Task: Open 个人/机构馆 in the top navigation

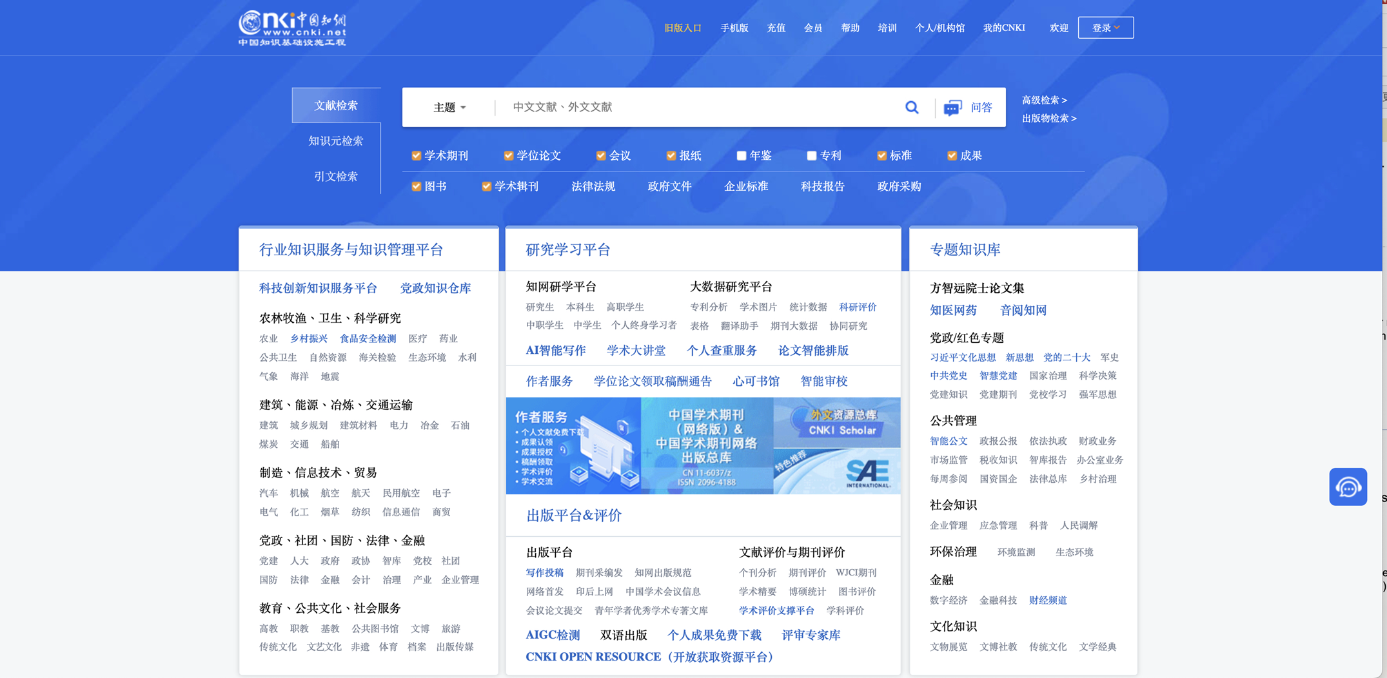Action: click(940, 28)
